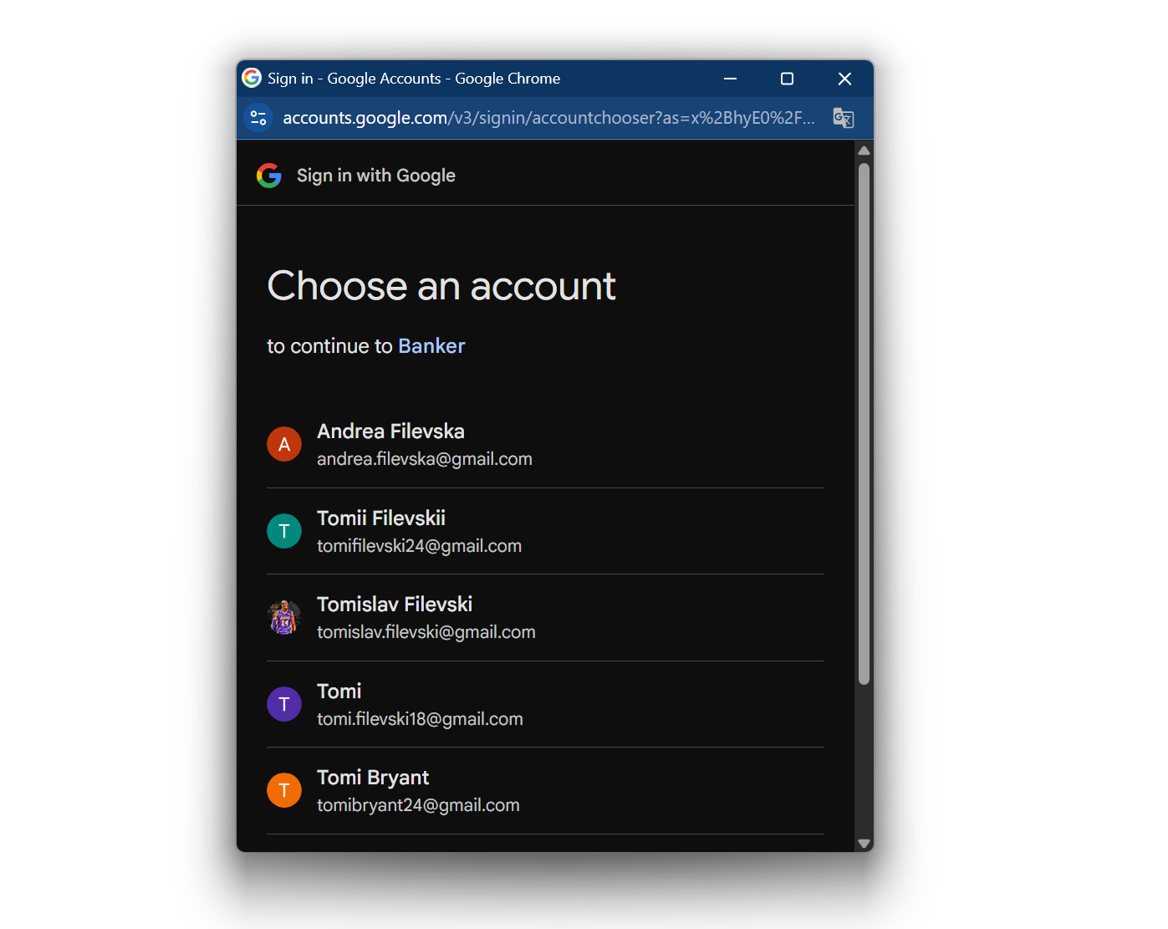Sign in with the Tomi Bryant account name
The width and height of the screenshot is (1168, 929).
[x=373, y=778]
